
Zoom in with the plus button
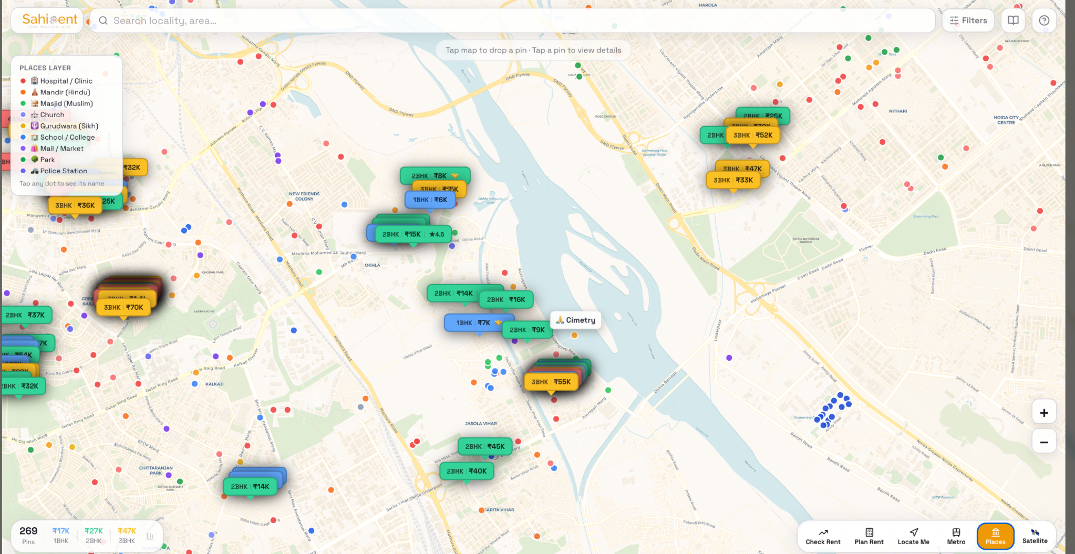tap(1043, 413)
